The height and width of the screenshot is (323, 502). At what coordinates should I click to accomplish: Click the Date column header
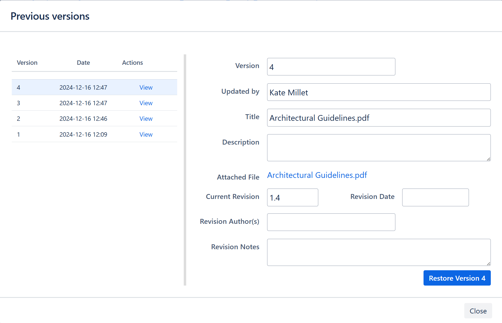pos(83,63)
